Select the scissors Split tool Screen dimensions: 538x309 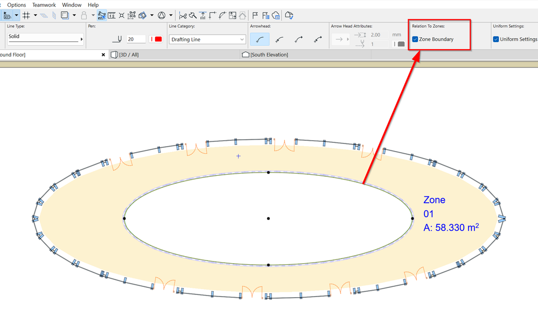tap(183, 16)
